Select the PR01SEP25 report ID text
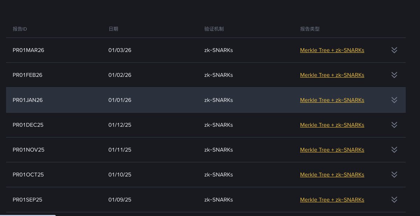The image size is (420, 216). coord(27,200)
